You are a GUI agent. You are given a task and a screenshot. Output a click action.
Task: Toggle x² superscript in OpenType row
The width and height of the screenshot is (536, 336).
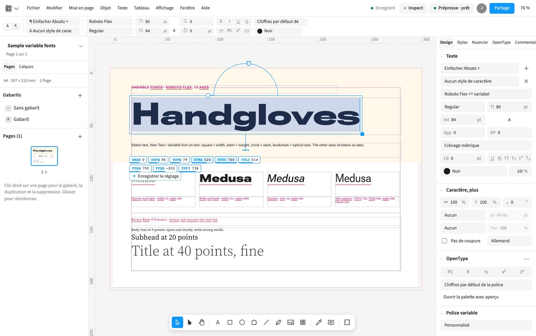[x=504, y=272]
